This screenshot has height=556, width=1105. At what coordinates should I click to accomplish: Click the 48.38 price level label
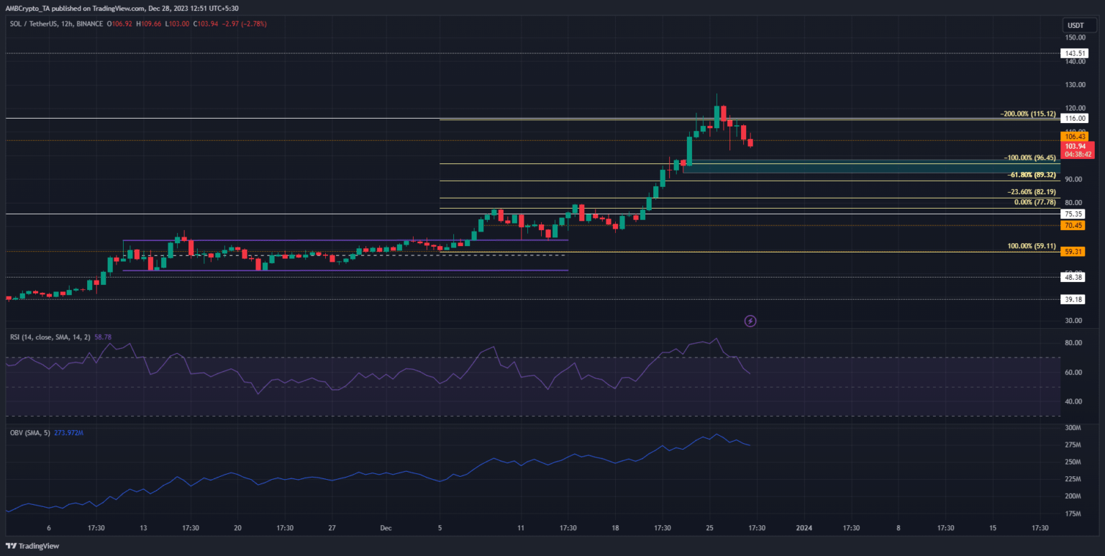(x=1073, y=277)
